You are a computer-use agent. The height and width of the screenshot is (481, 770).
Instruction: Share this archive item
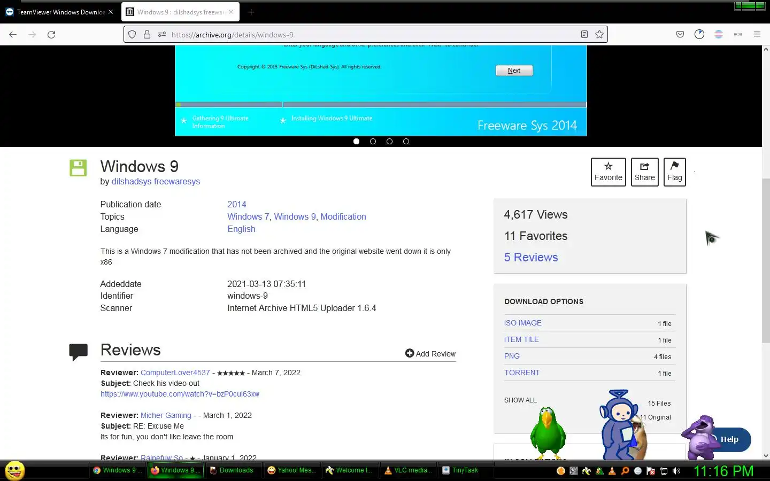[644, 172]
